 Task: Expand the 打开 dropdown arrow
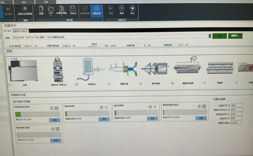click(x=51, y=16)
